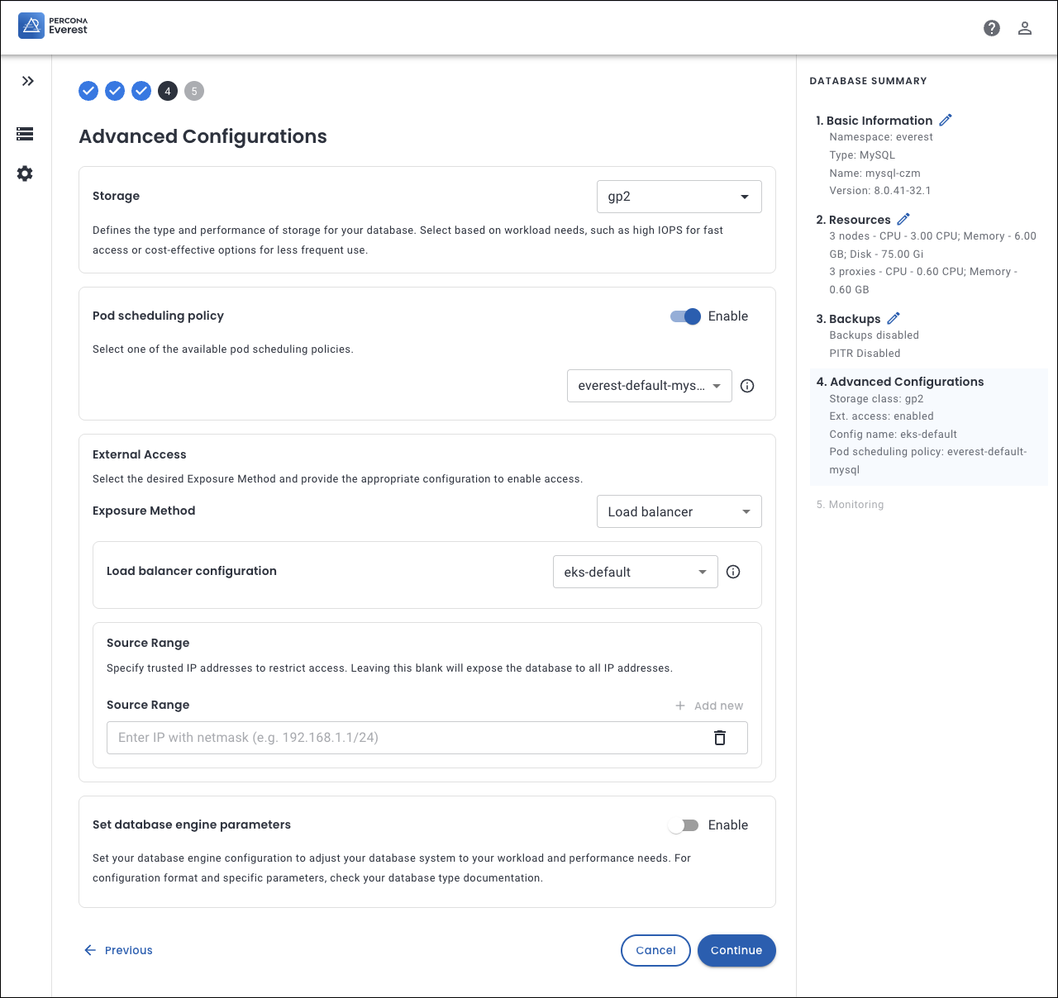Click the Percona Everest logo

(x=53, y=26)
